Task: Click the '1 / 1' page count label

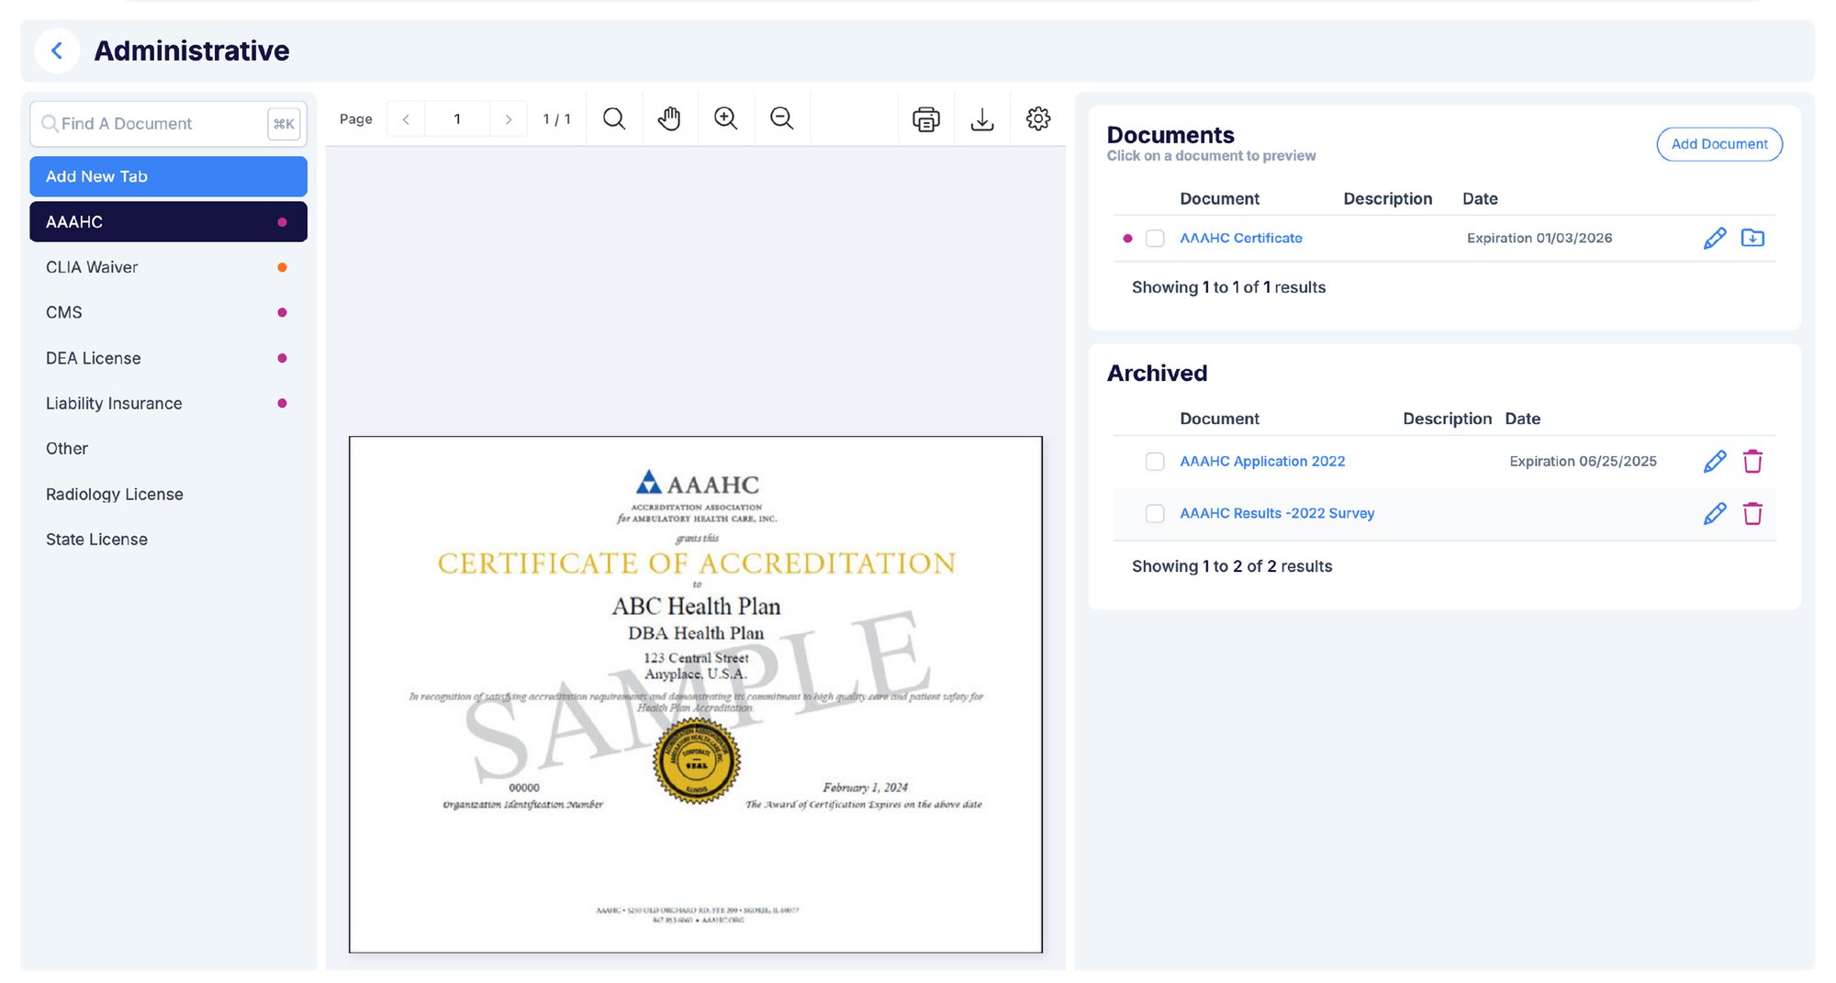Action: click(556, 119)
